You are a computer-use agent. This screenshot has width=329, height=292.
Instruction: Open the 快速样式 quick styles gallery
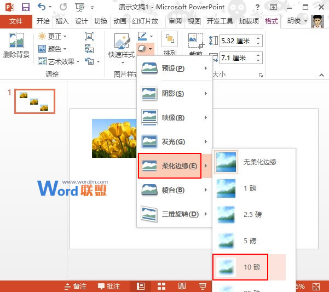click(122, 49)
